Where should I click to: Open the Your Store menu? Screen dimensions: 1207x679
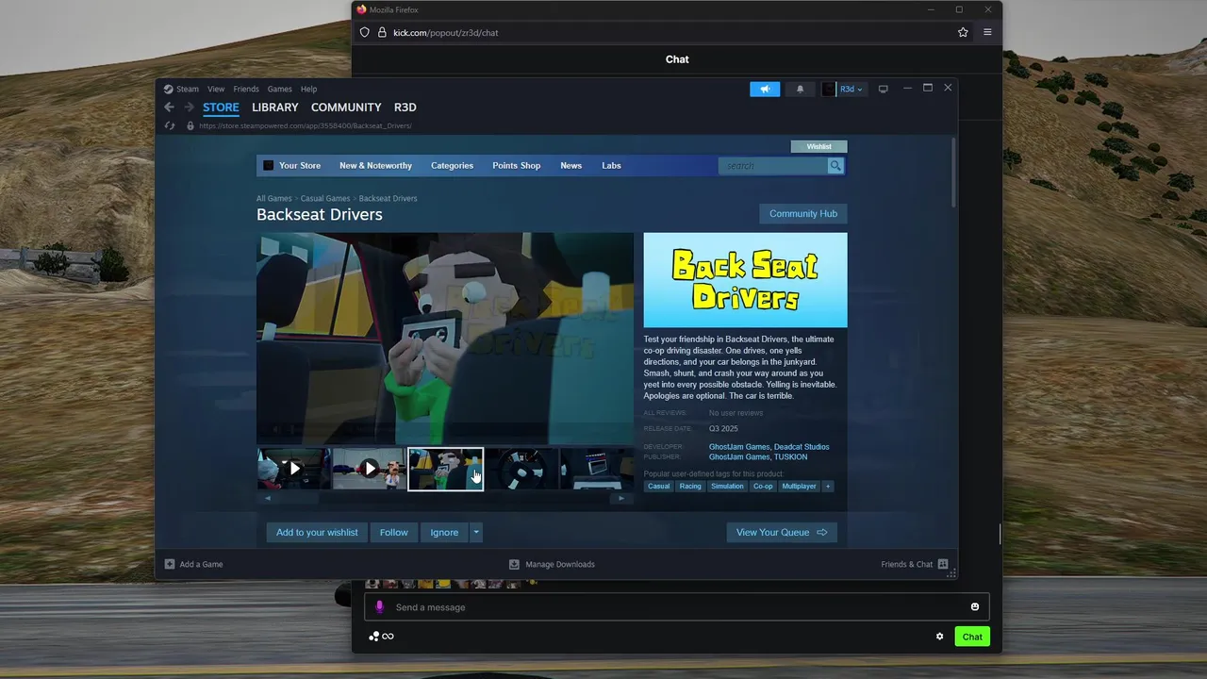[300, 166]
